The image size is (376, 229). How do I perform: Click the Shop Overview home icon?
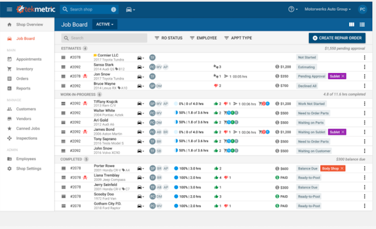9,24
